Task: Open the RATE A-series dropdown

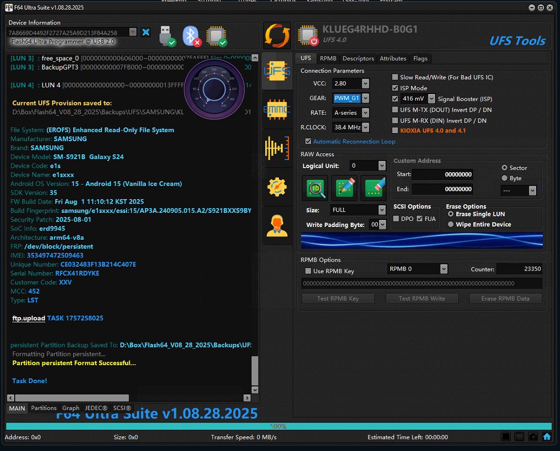Action: [x=365, y=113]
